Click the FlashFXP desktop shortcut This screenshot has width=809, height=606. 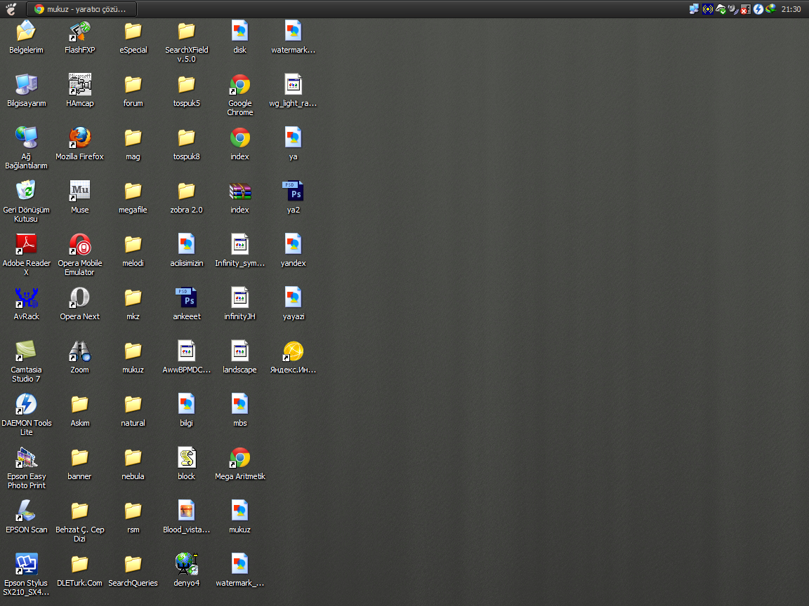pos(79,31)
